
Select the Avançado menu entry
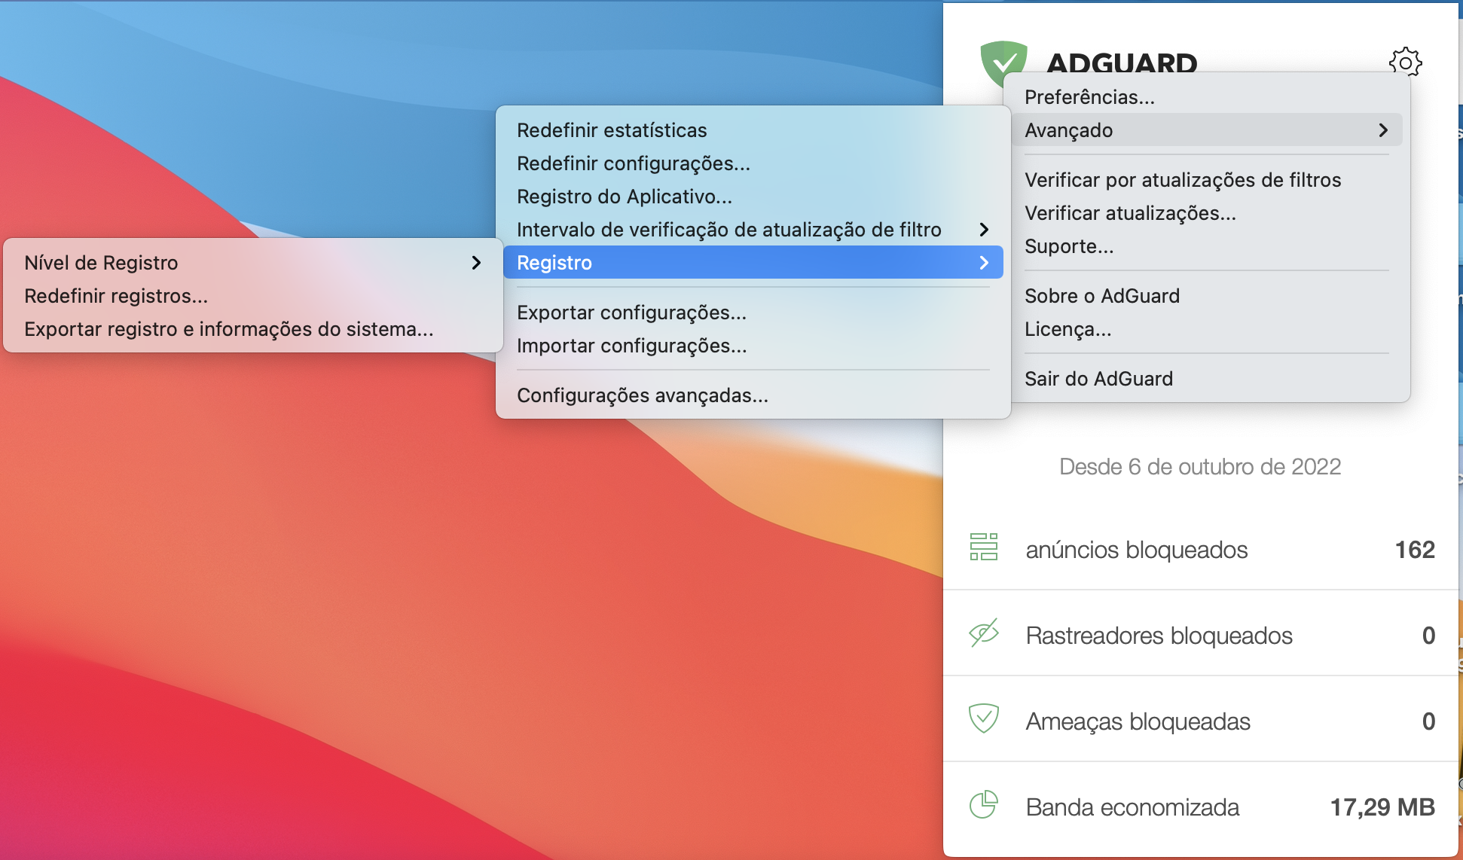(1207, 130)
